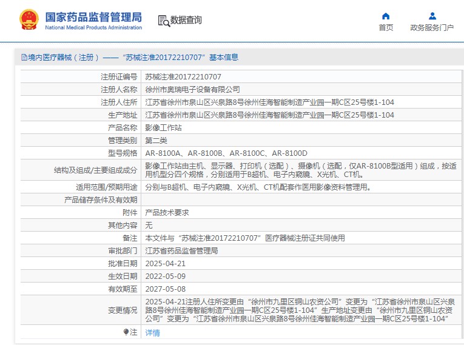Click the 产品技术要求 attachment cell

pos(167,213)
